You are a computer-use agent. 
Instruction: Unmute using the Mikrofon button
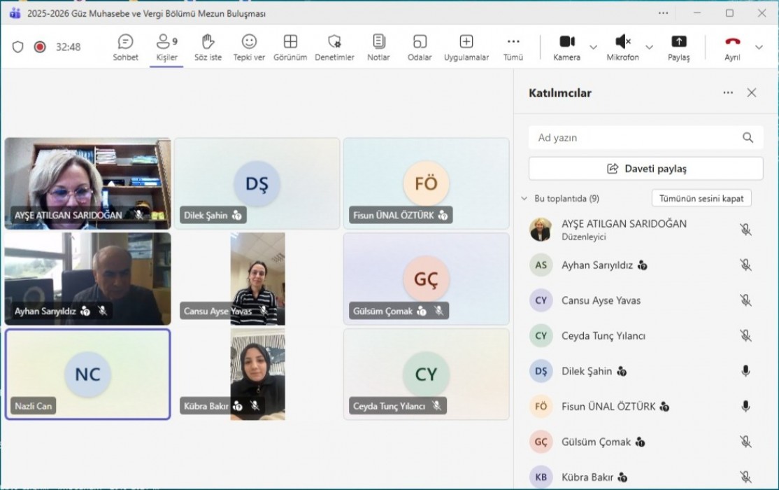point(622,47)
